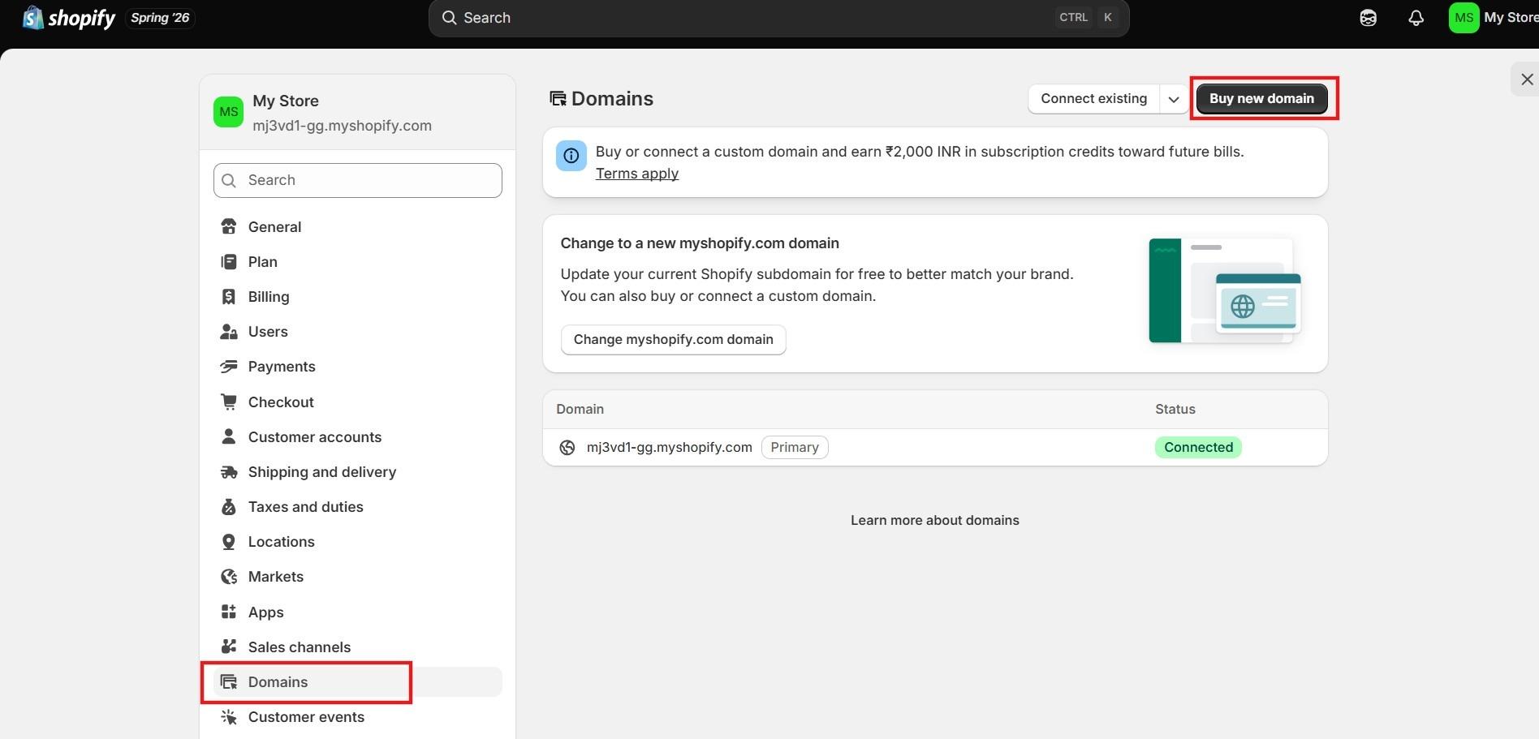Click the Markets globe icon
This screenshot has height=739, width=1539.
pyautogui.click(x=229, y=576)
